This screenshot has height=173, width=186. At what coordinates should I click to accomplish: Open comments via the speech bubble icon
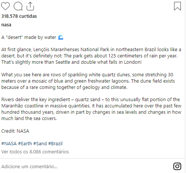pos(18,6)
